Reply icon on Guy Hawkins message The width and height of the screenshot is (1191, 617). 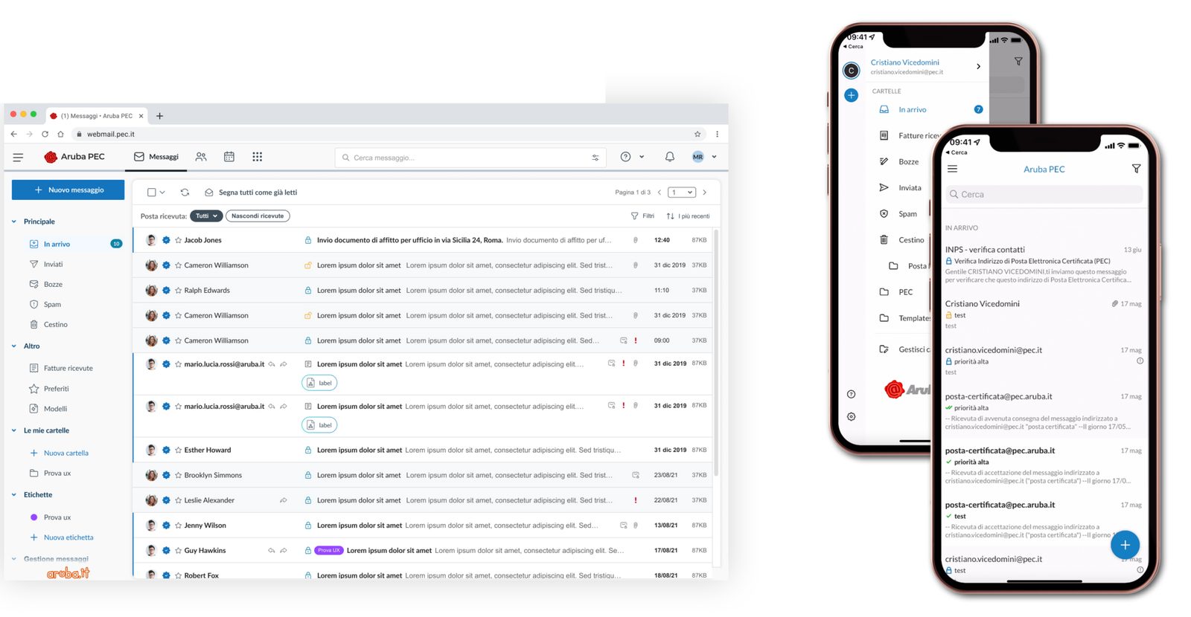(x=272, y=551)
